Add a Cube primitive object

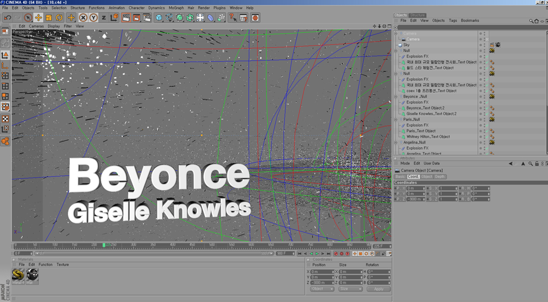click(x=159, y=18)
